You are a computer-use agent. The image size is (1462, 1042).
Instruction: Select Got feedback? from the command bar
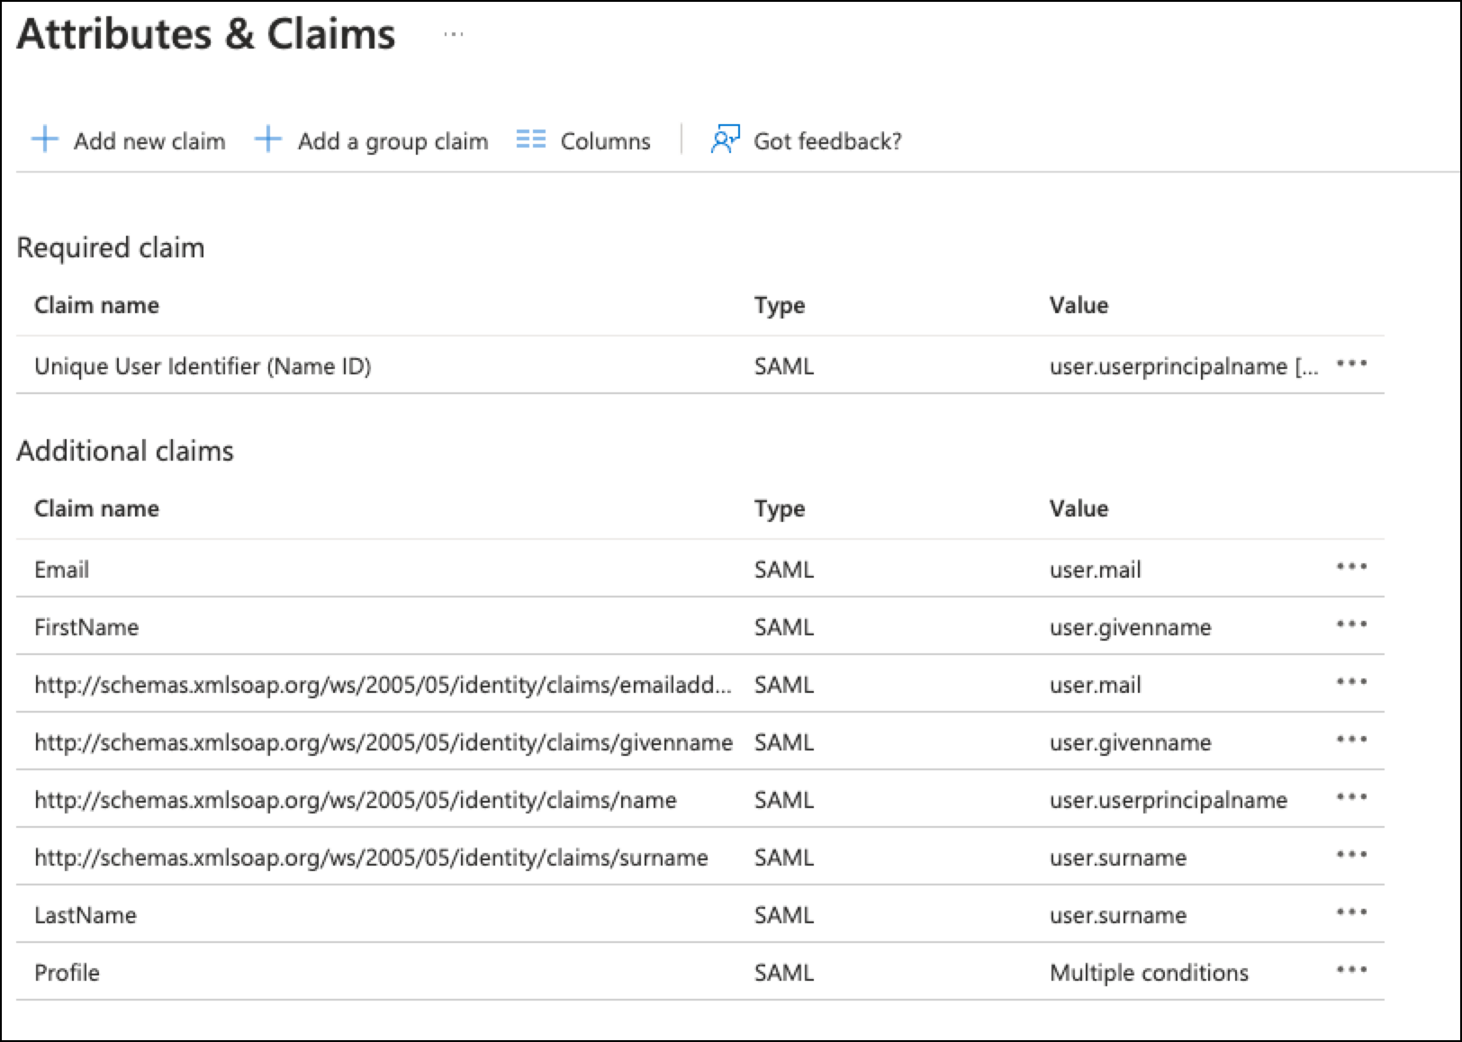coord(827,140)
